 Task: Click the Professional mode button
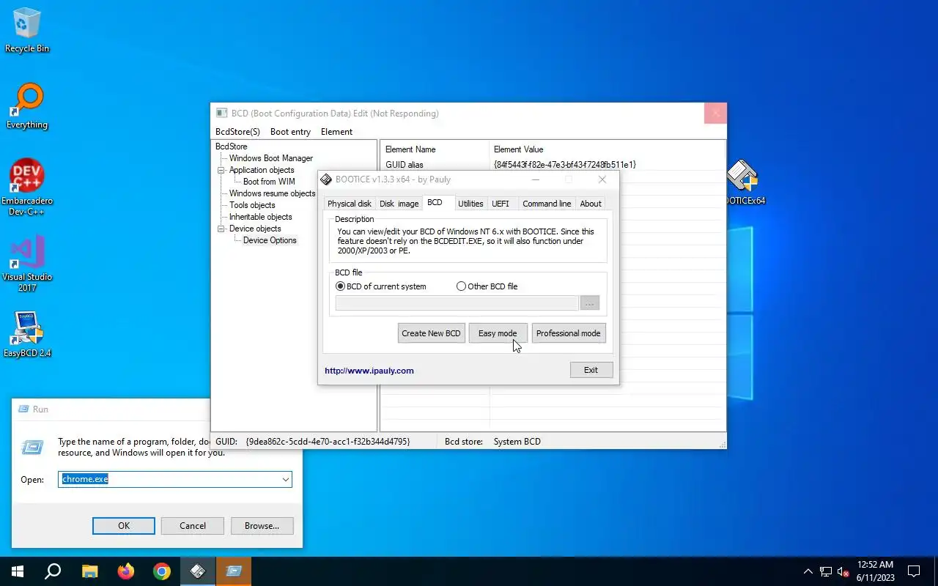pos(568,333)
